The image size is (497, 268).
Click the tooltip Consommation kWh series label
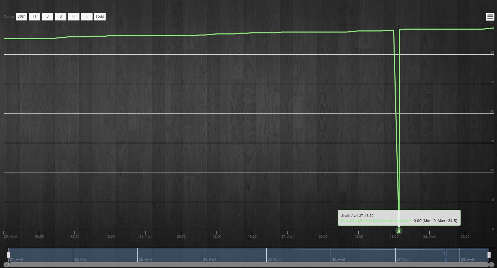376,221
